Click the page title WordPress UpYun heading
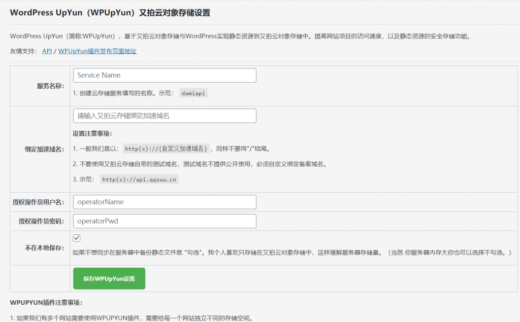 coord(110,13)
